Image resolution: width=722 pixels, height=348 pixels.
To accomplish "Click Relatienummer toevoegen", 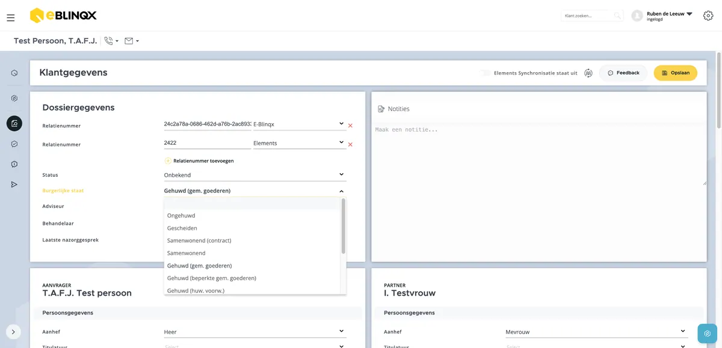I will [199, 161].
